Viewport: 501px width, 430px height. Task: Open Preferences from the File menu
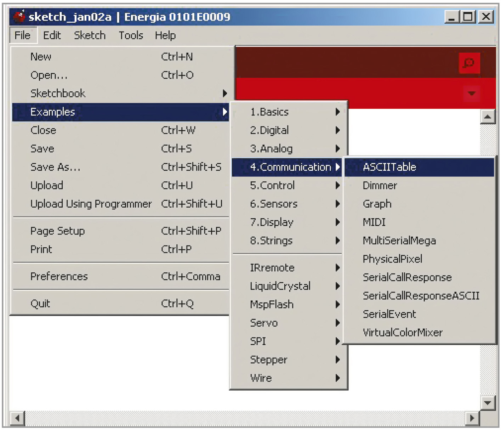tap(121, 276)
